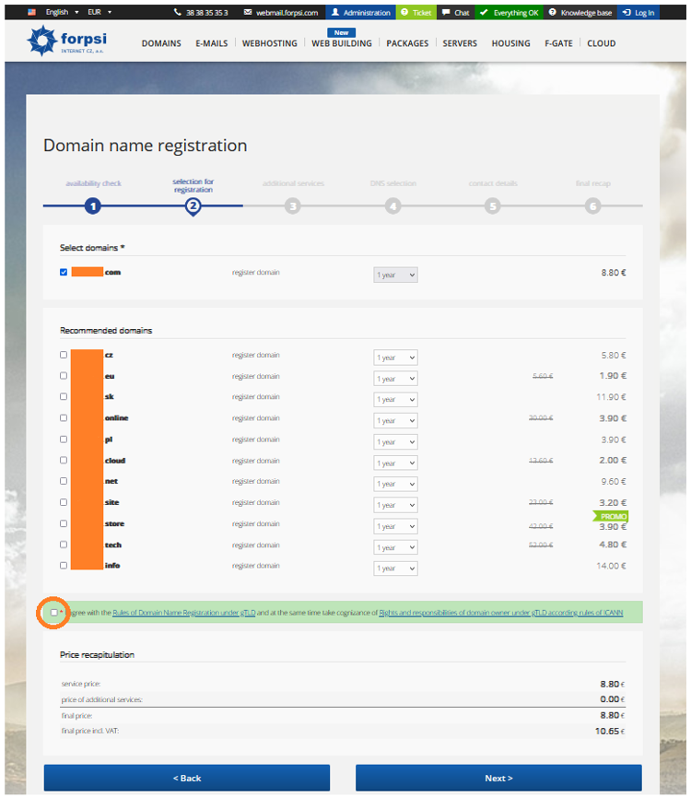This screenshot has width=691, height=797.
Task: Open webmail.forpsi.com mail link
Action: 281,13
